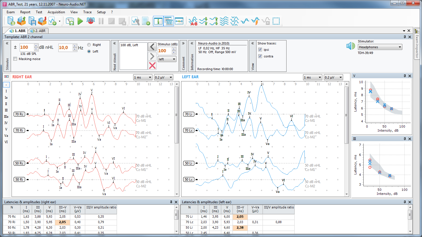The height and width of the screenshot is (237, 422).
Task: Select the 70 Rc trace label
Action: pos(19,114)
